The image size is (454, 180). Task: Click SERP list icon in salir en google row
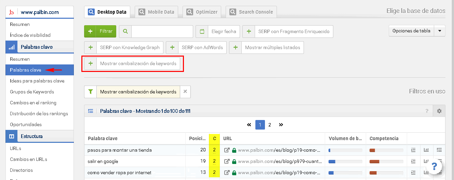click(413, 161)
